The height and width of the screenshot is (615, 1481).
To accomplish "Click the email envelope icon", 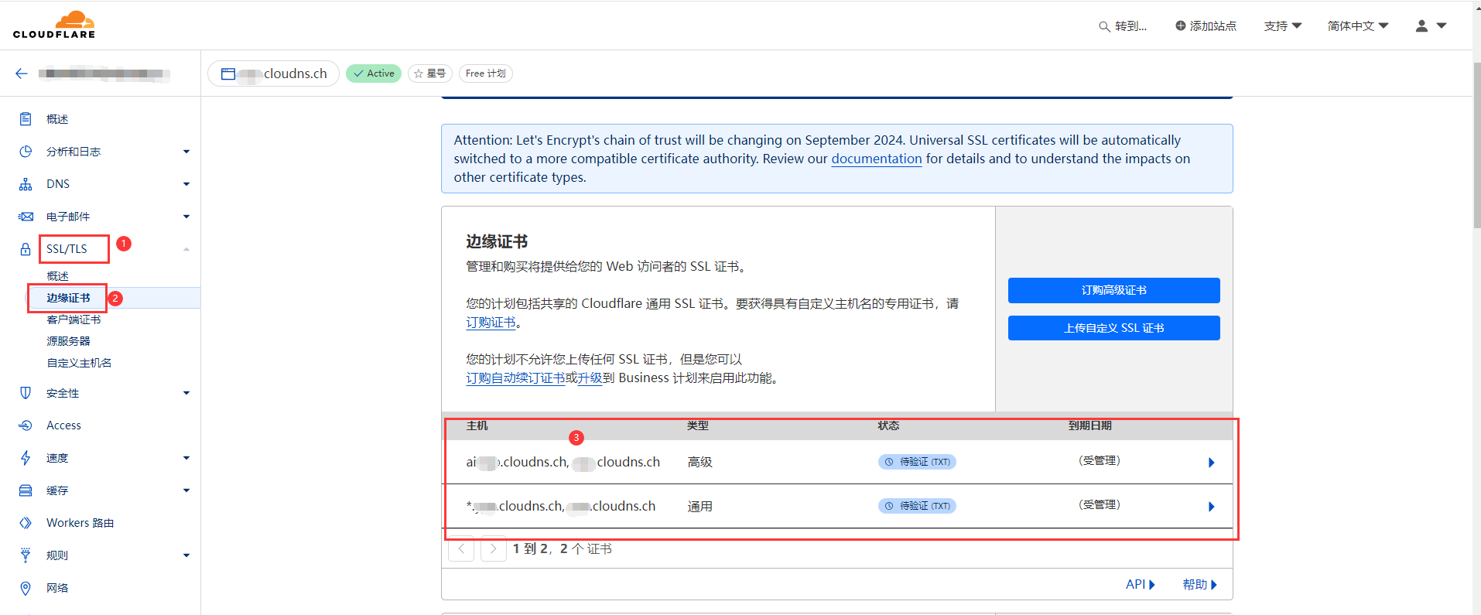I will pyautogui.click(x=26, y=217).
